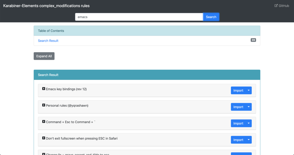294x155 pixels.
Task: Click the Expand All button
Action: [44, 56]
